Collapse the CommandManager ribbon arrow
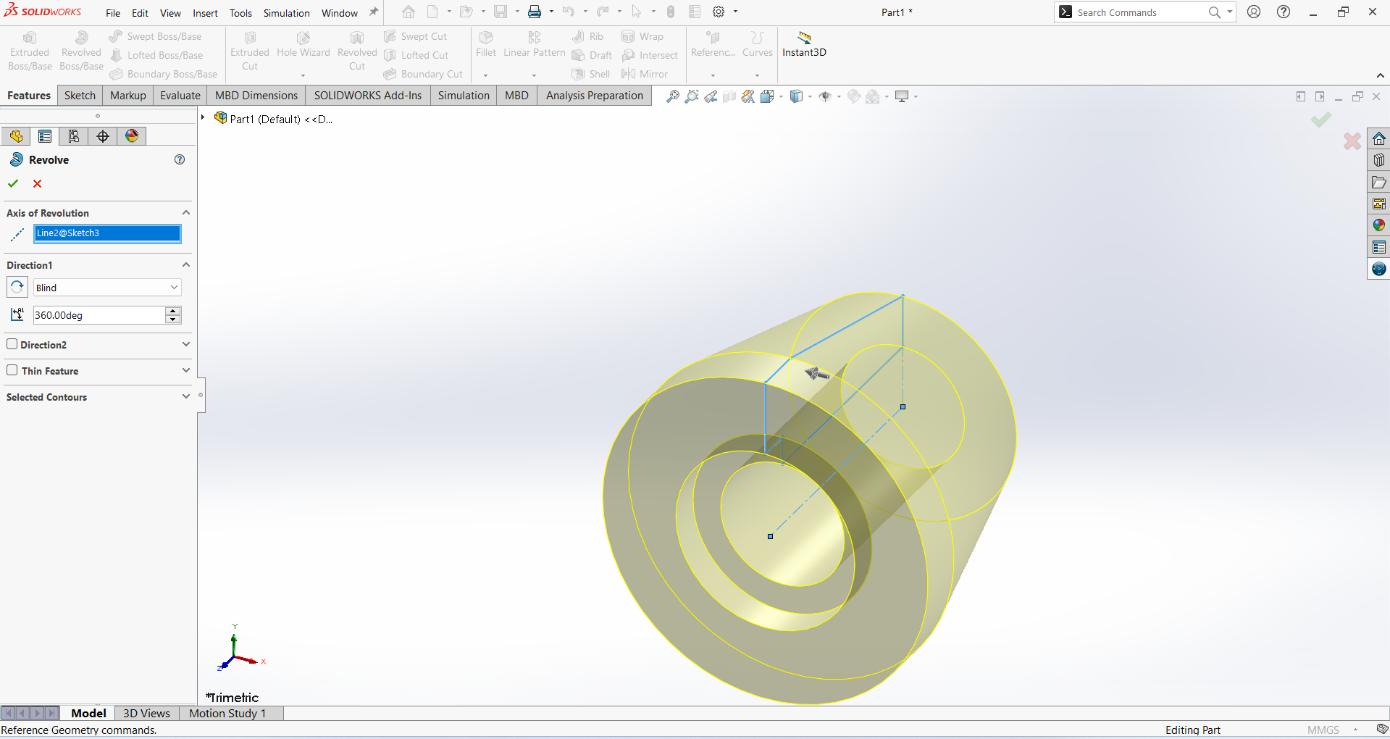Image resolution: width=1390 pixels, height=739 pixels. click(x=1381, y=75)
